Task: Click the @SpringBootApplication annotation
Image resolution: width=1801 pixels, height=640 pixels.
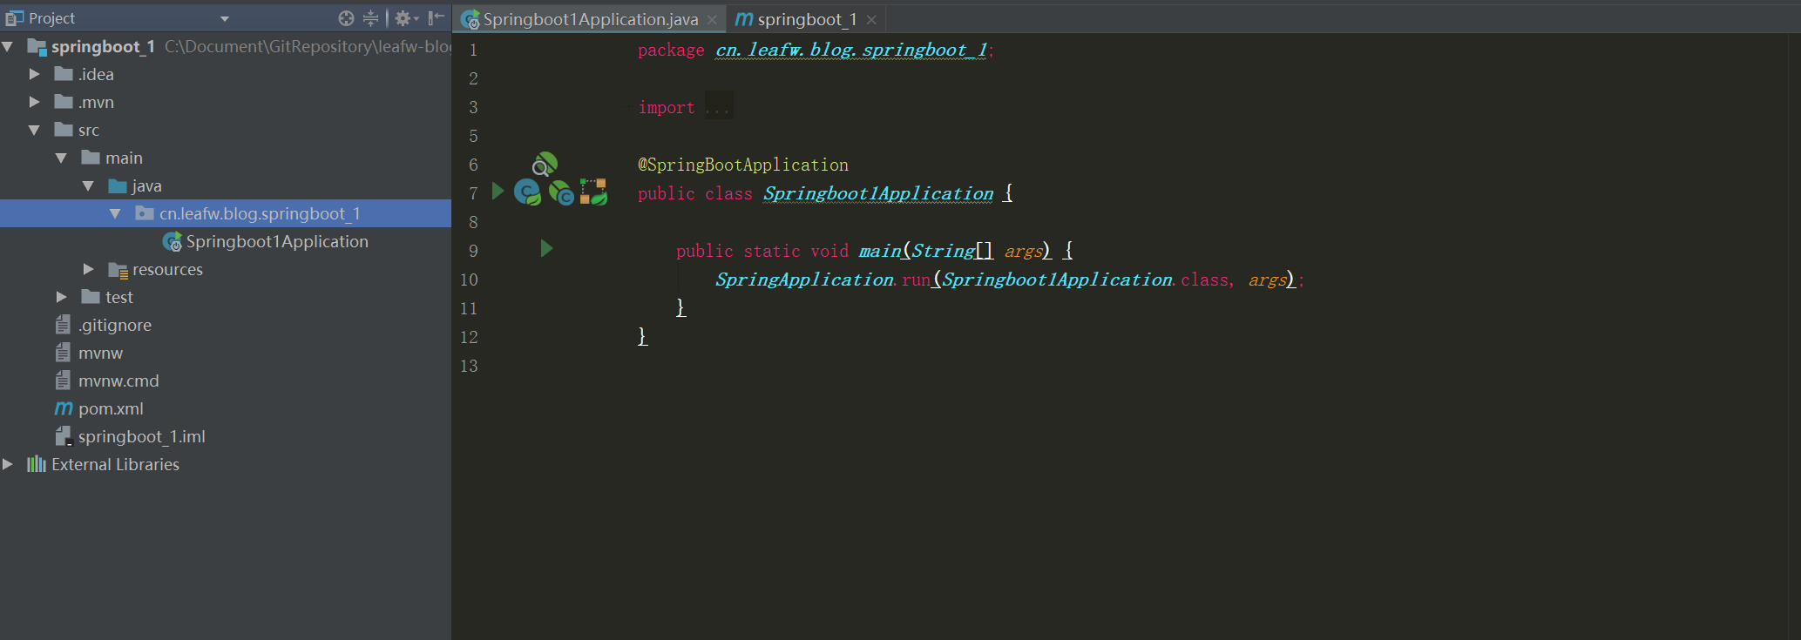Action: (x=743, y=165)
